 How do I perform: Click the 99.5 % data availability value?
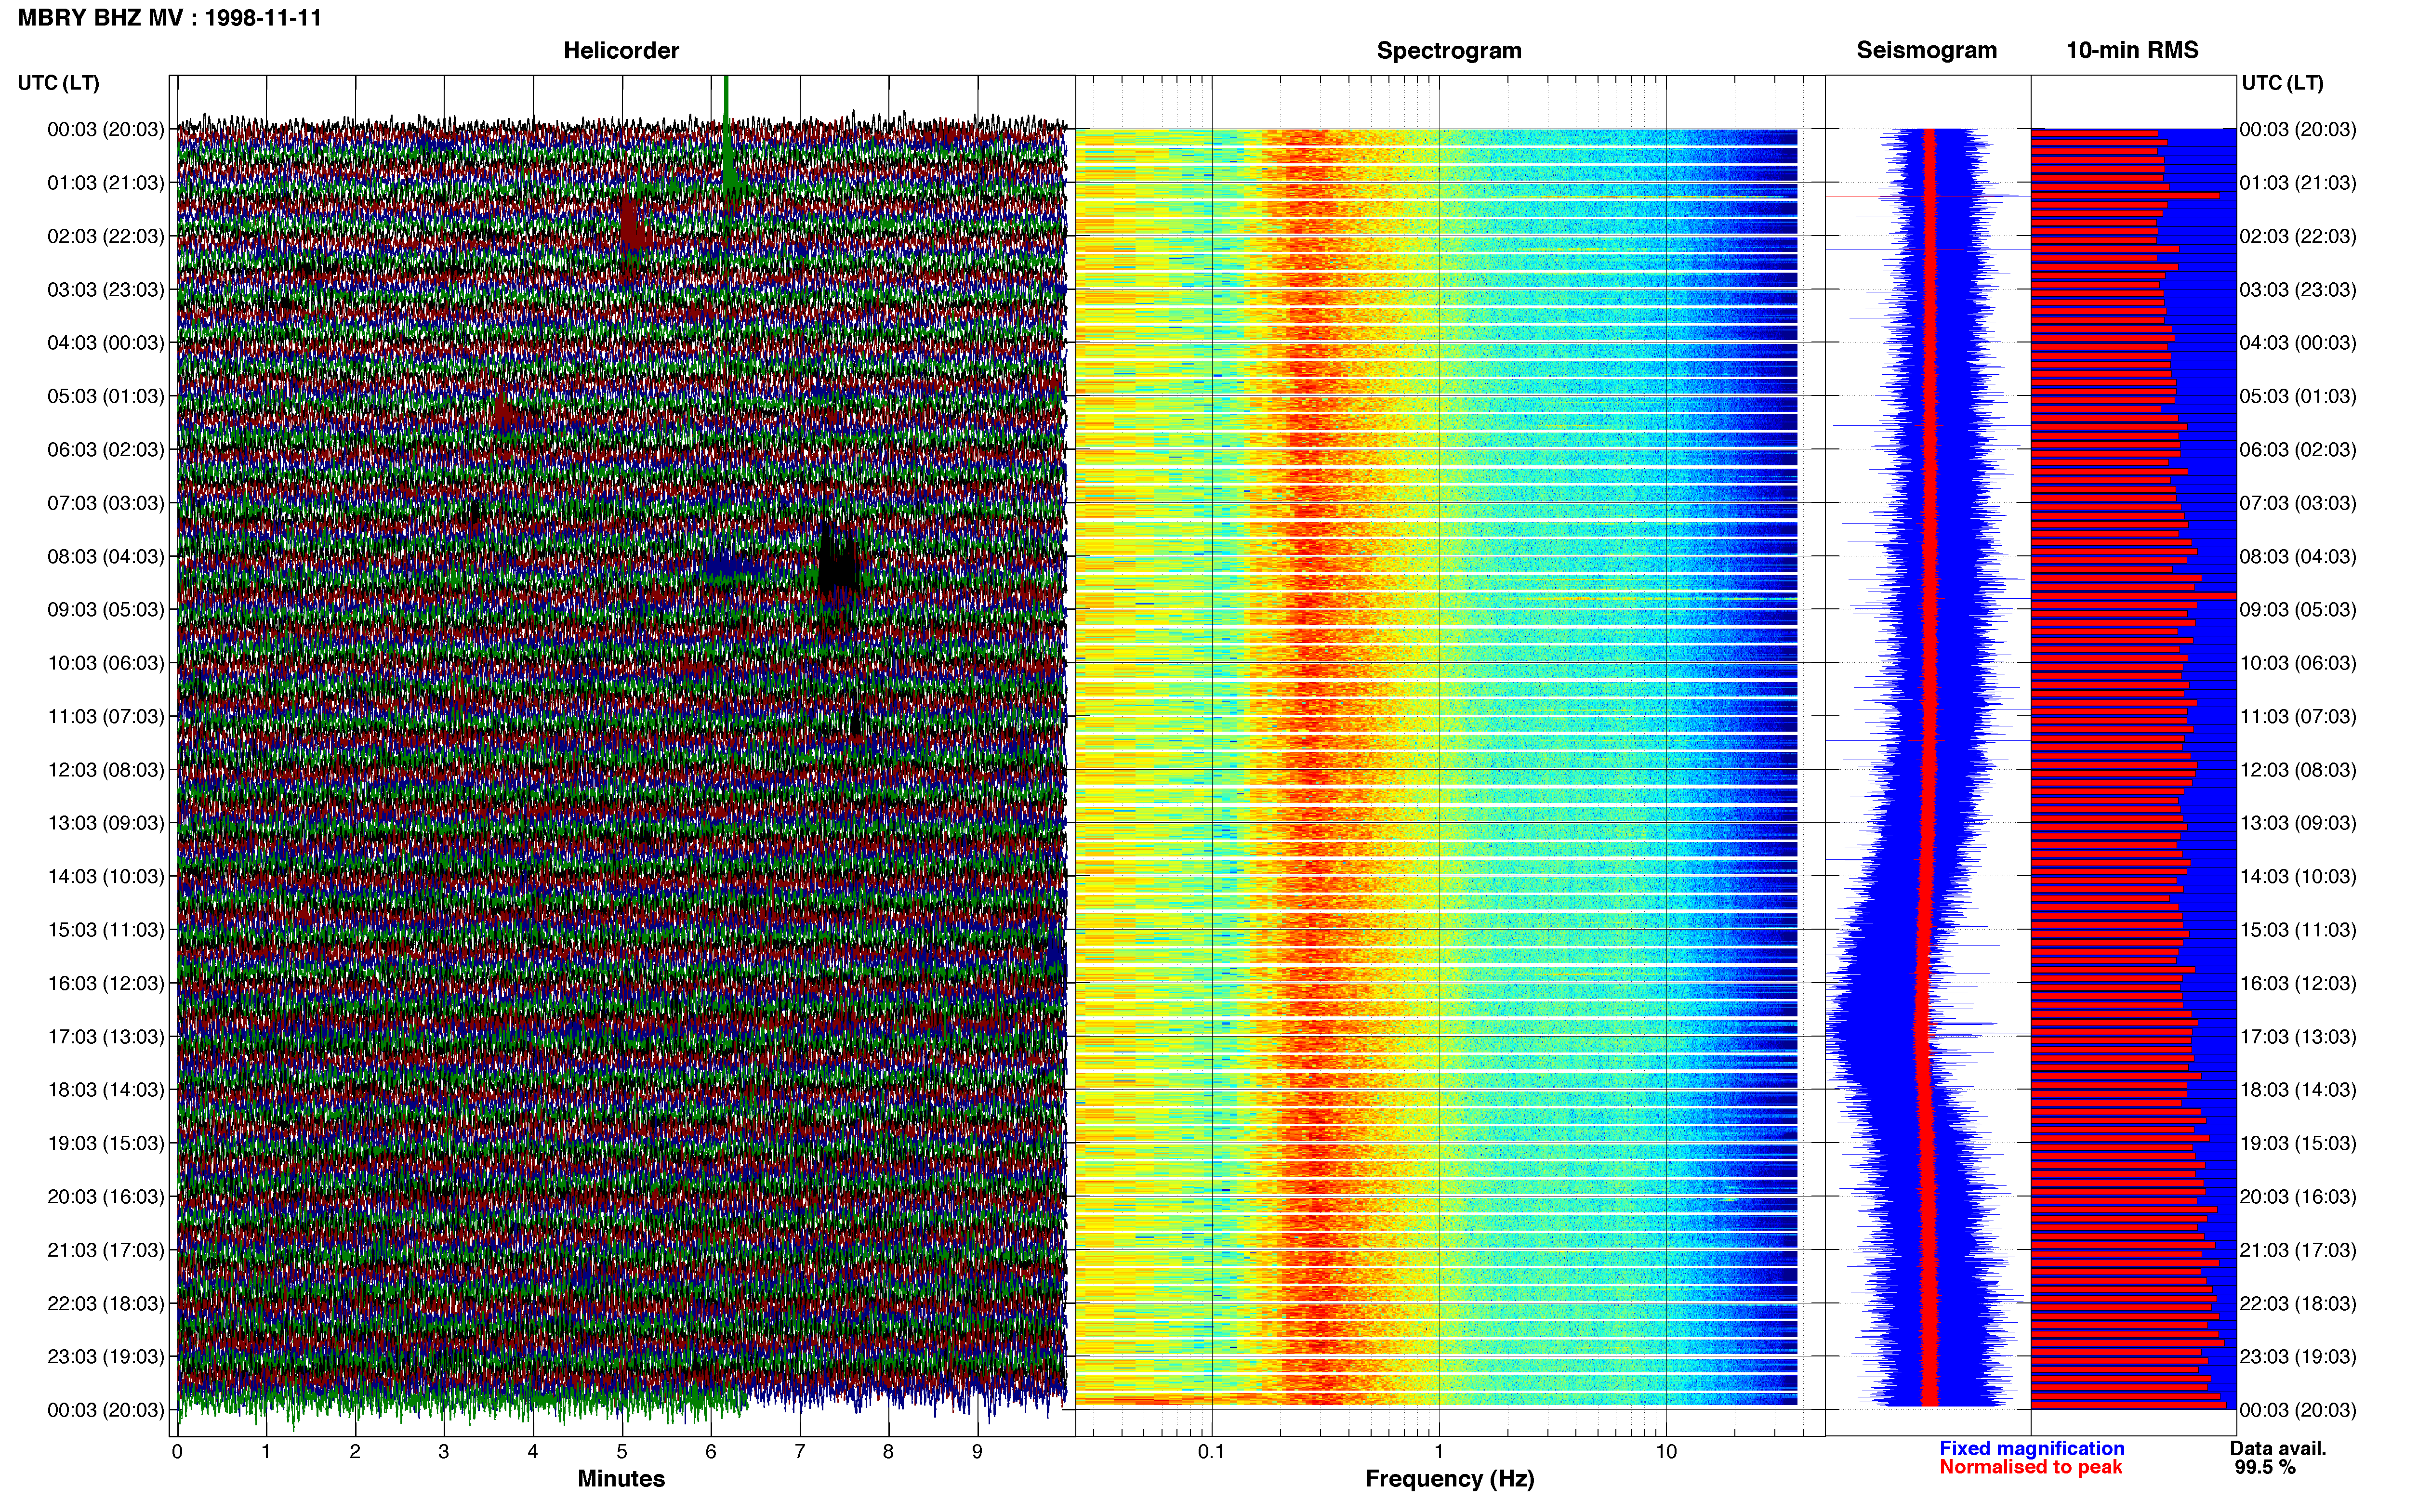coord(2265,1467)
